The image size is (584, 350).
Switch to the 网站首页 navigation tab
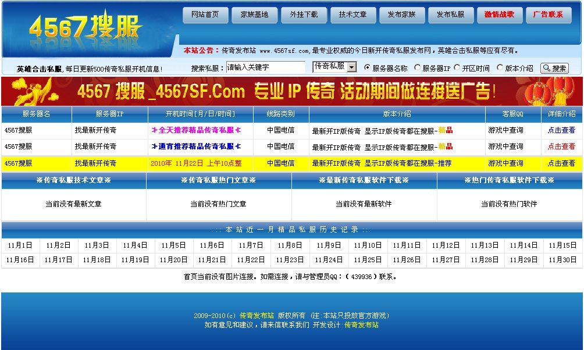[206, 16]
